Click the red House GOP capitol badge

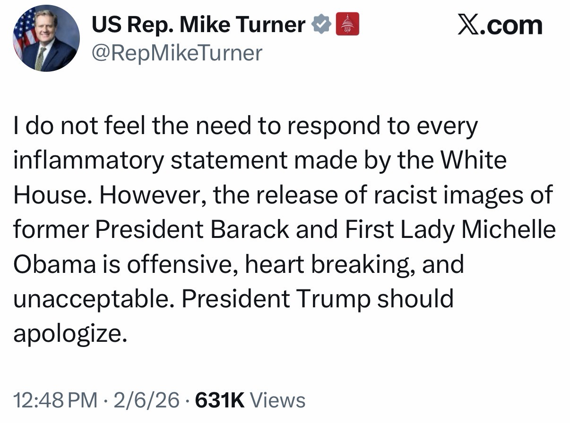click(347, 25)
